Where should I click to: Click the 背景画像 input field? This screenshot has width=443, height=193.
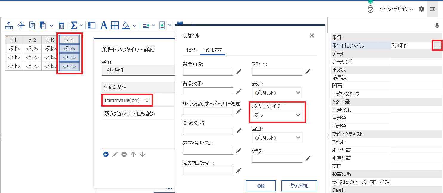(208, 71)
